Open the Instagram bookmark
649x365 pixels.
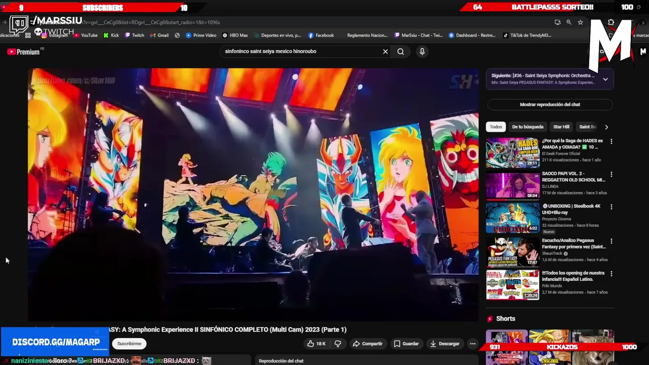click(54, 35)
